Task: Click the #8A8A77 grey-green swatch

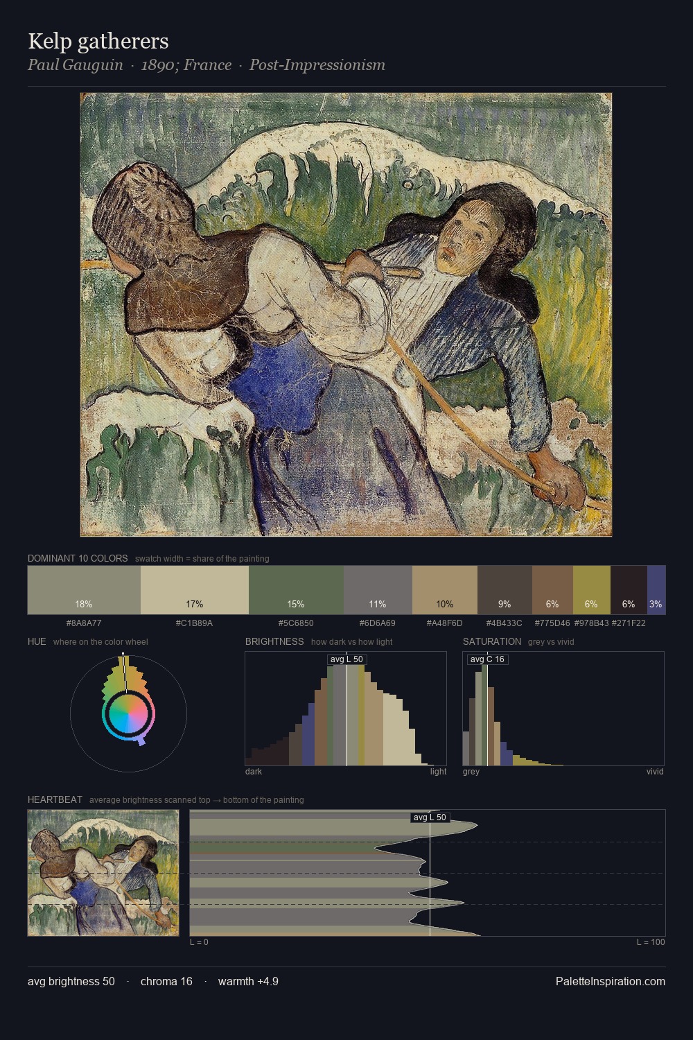Action: [84, 590]
